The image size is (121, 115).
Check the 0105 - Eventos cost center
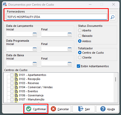12,91
